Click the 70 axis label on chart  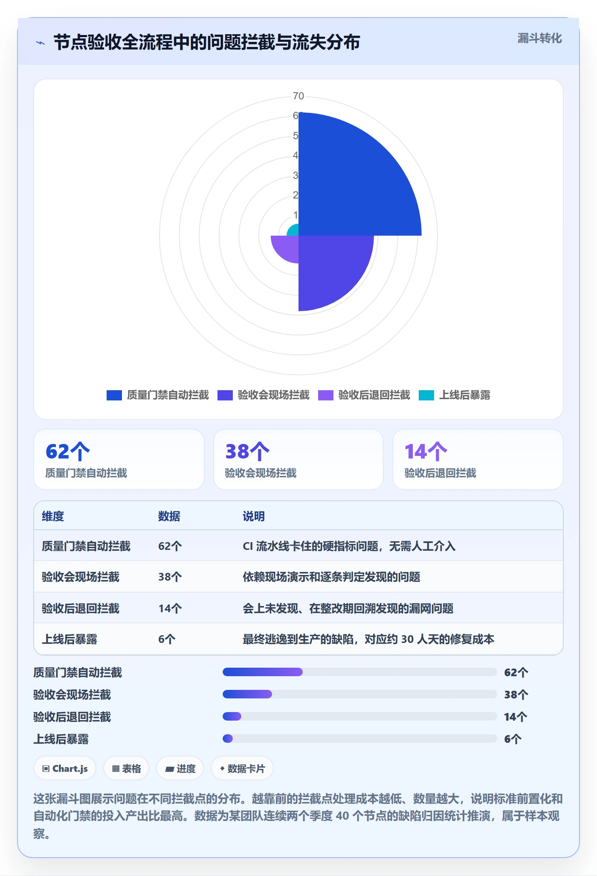[298, 96]
